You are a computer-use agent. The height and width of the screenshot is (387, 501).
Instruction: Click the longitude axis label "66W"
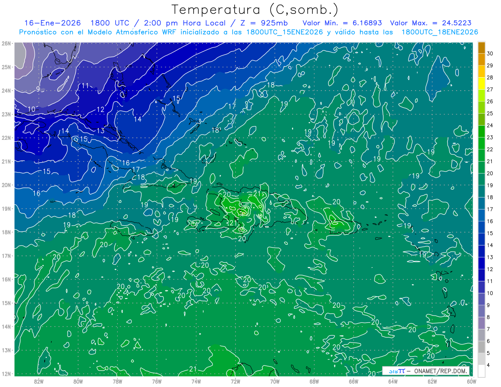[353, 381]
